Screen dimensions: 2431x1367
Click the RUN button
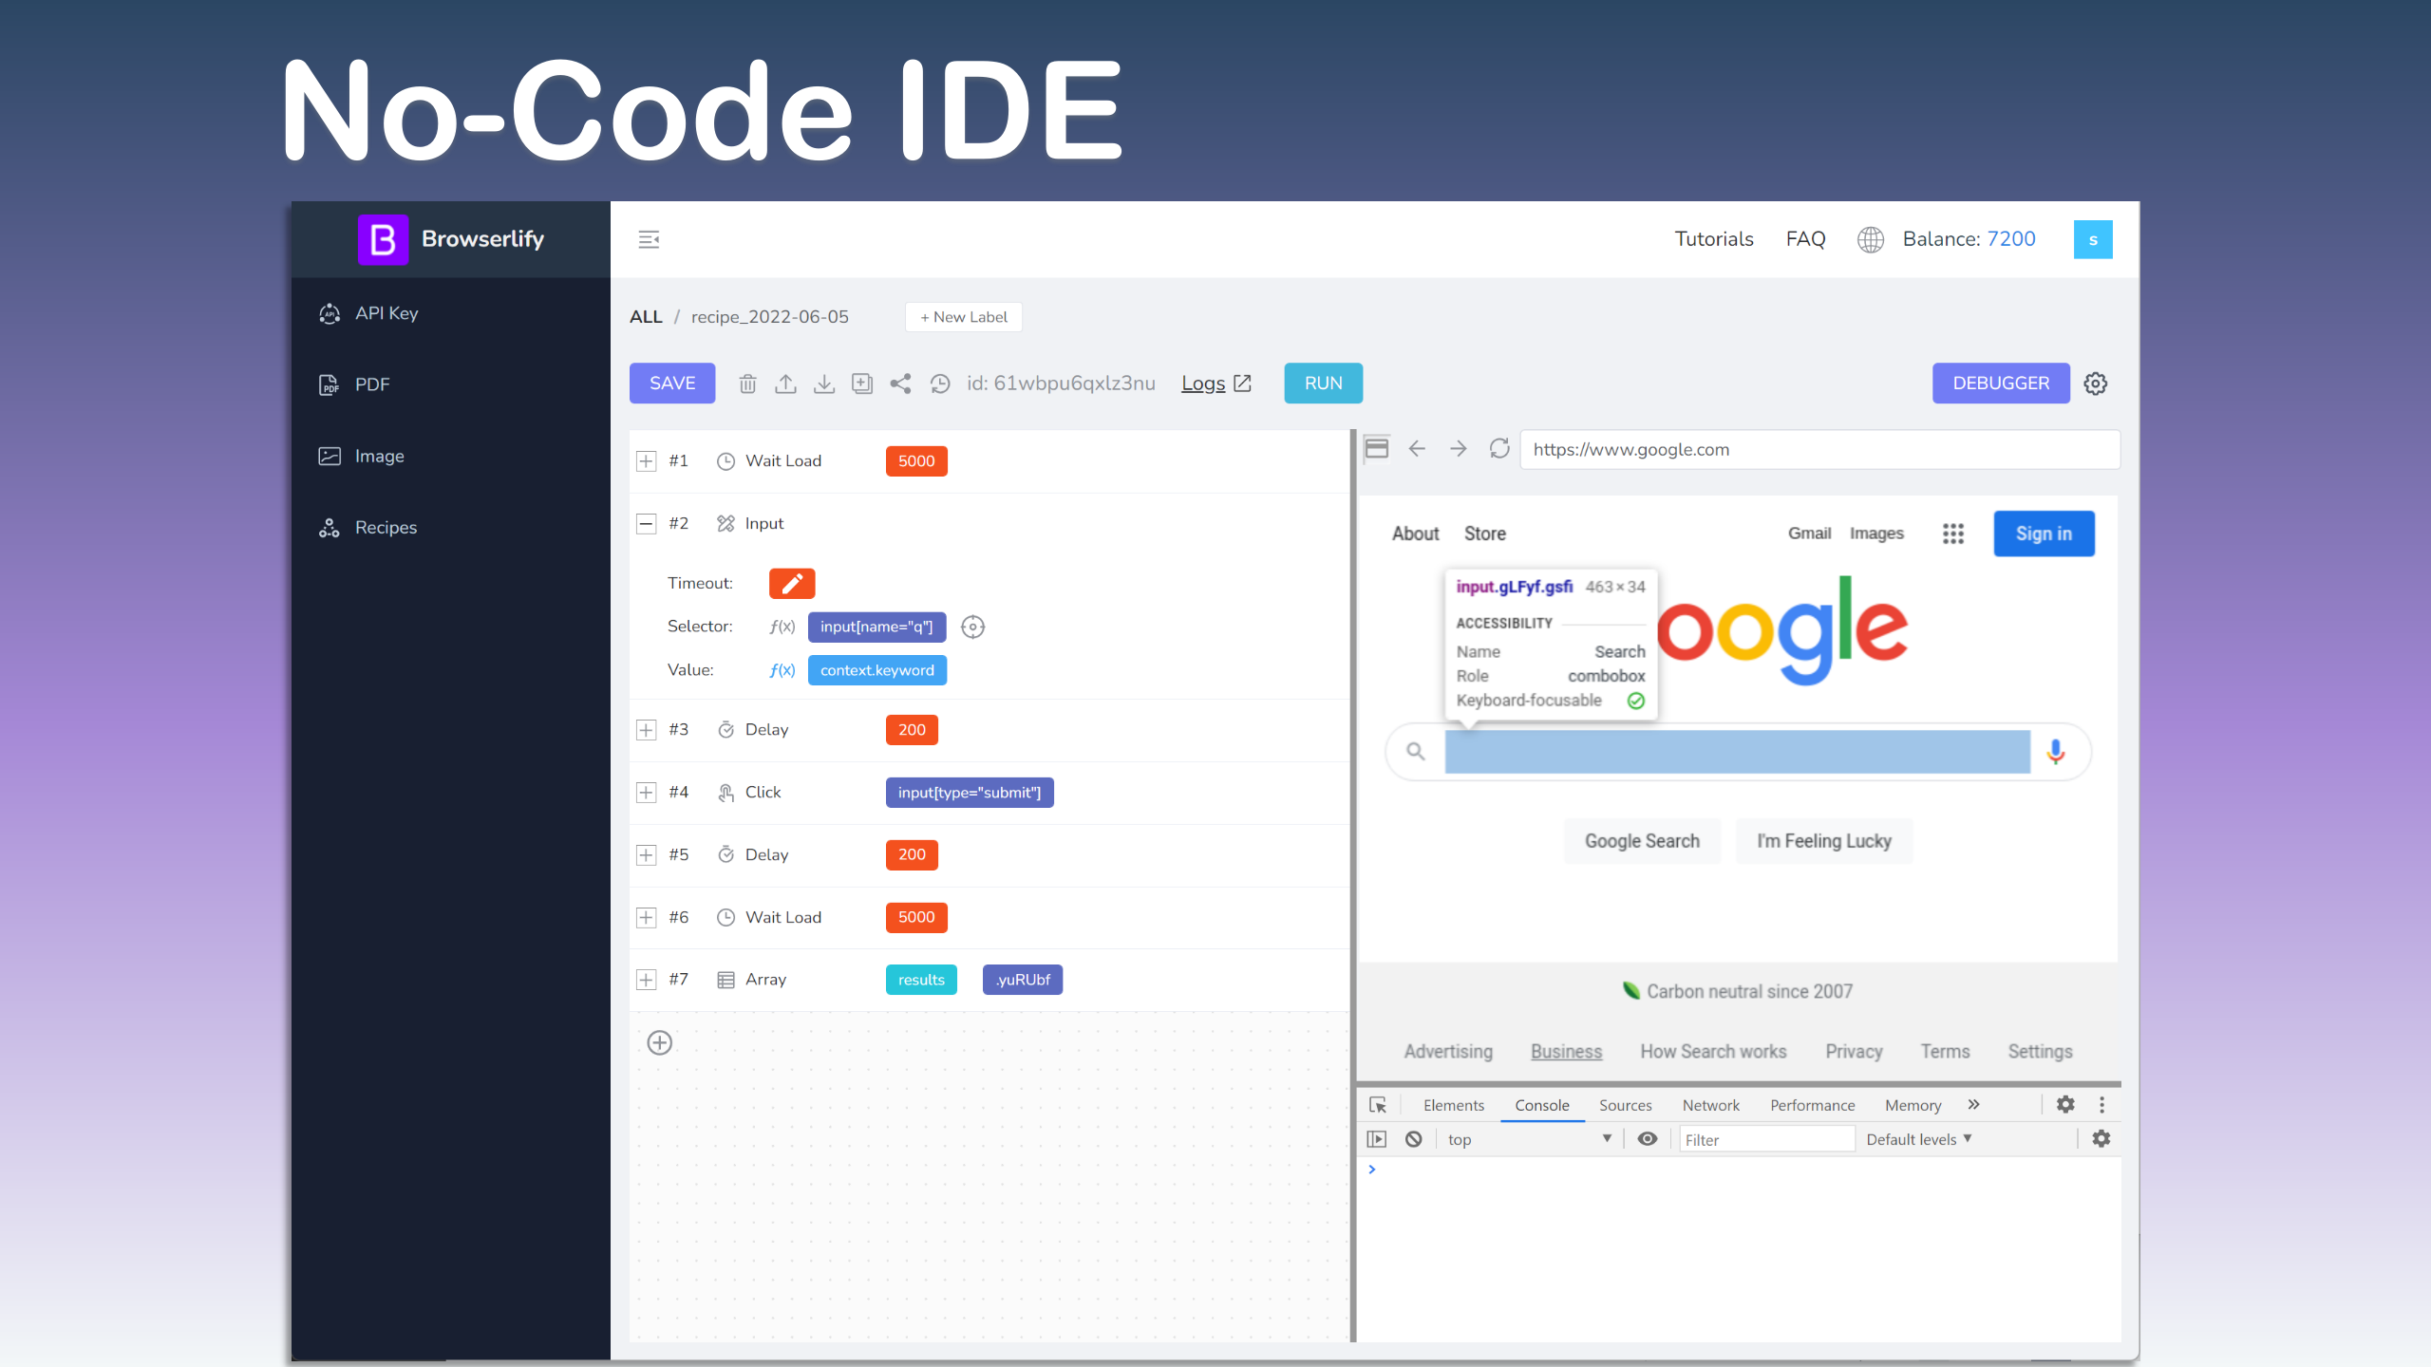[x=1323, y=384]
